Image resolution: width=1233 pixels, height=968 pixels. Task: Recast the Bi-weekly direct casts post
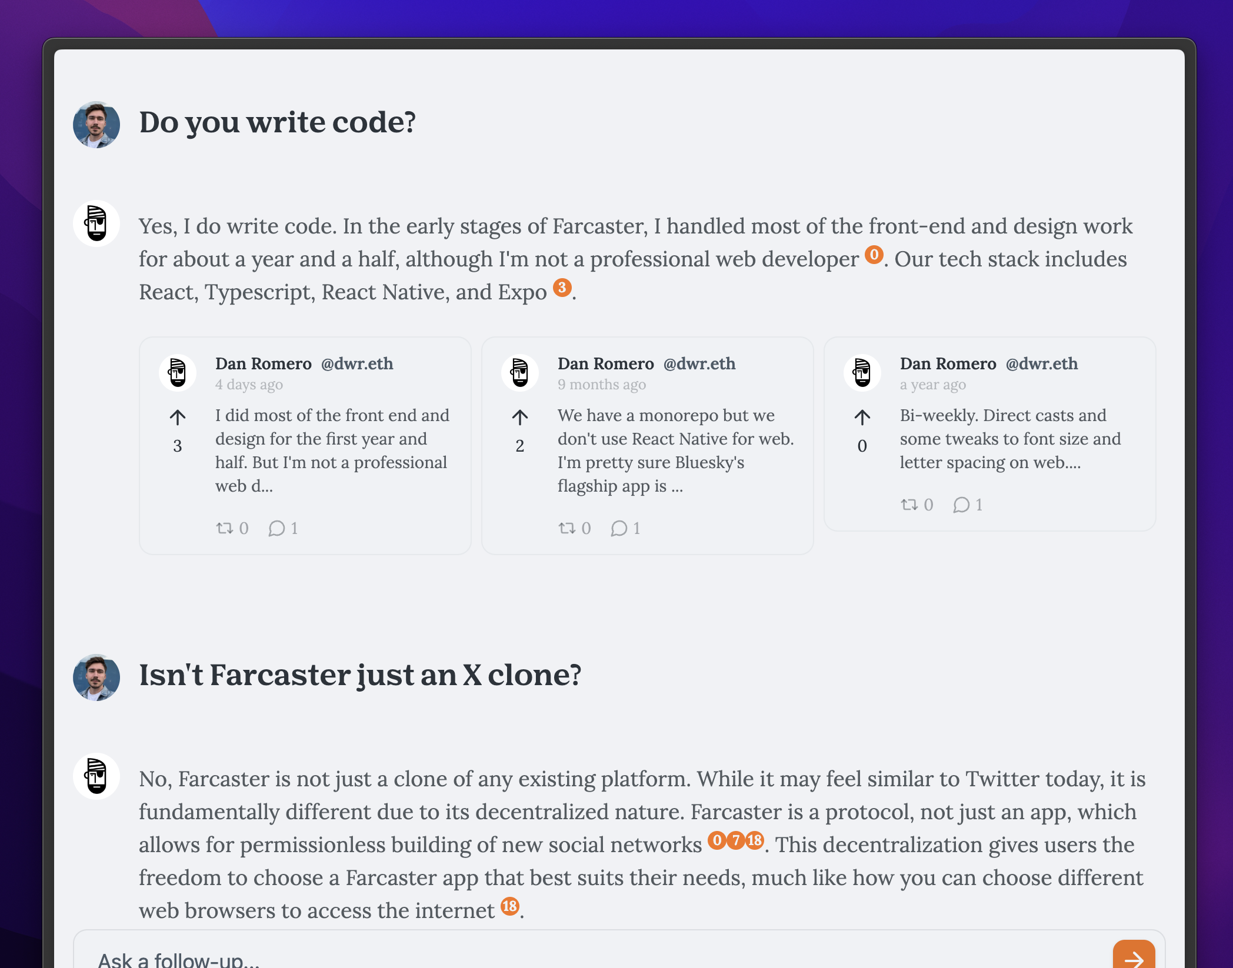909,505
